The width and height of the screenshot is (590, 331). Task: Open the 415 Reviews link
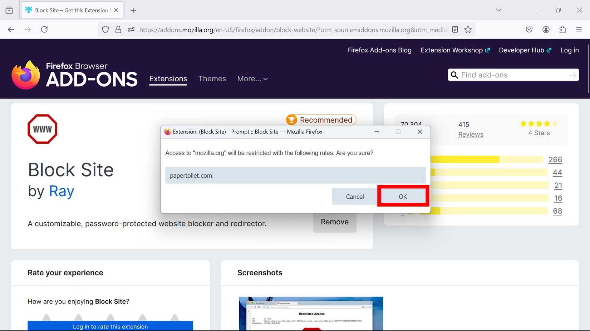[x=471, y=129]
